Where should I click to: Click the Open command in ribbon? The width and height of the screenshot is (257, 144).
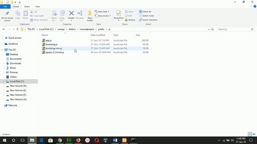[130, 12]
